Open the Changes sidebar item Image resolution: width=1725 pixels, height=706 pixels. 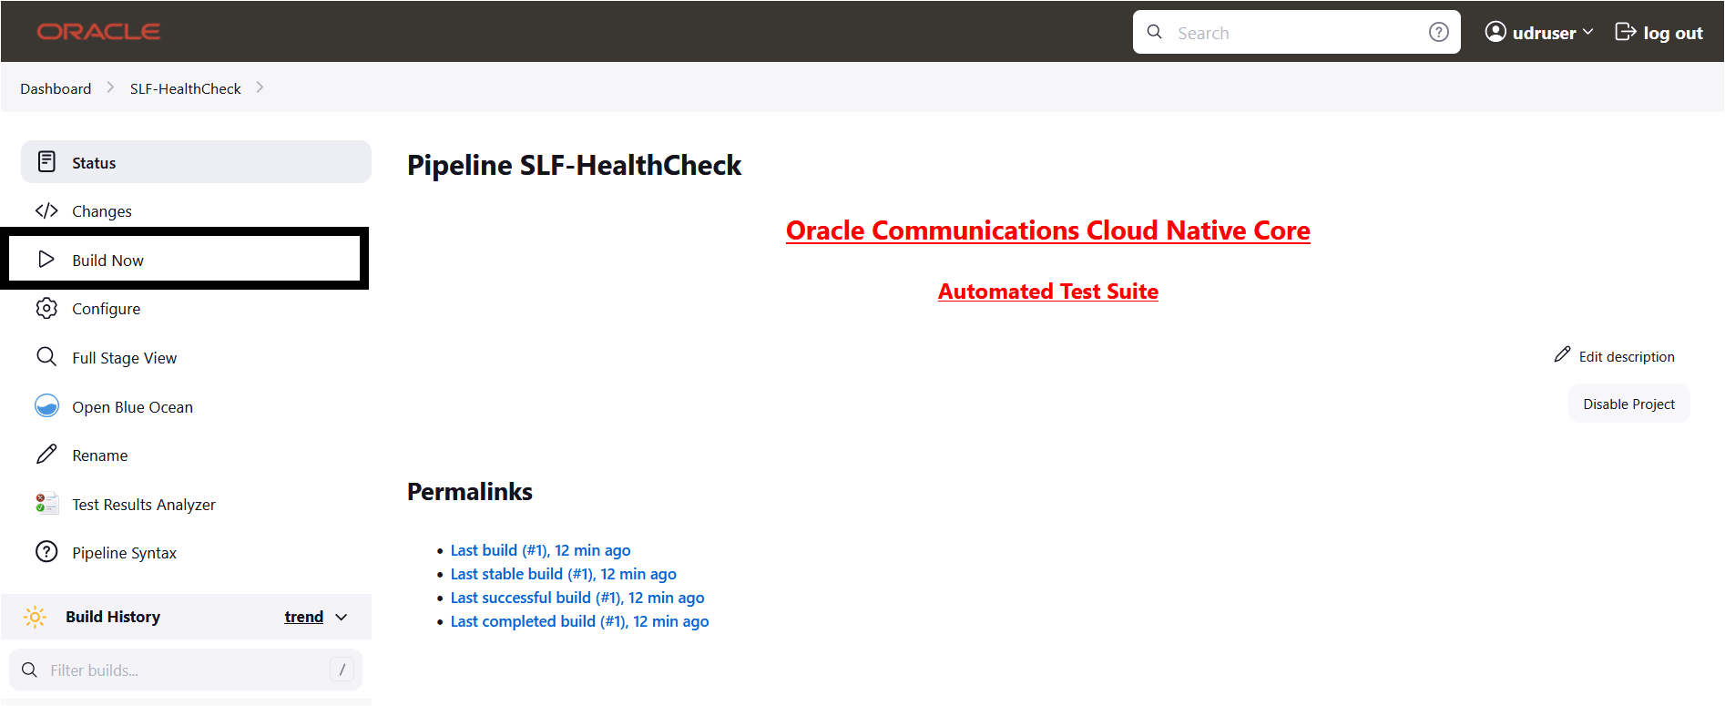tap(196, 210)
